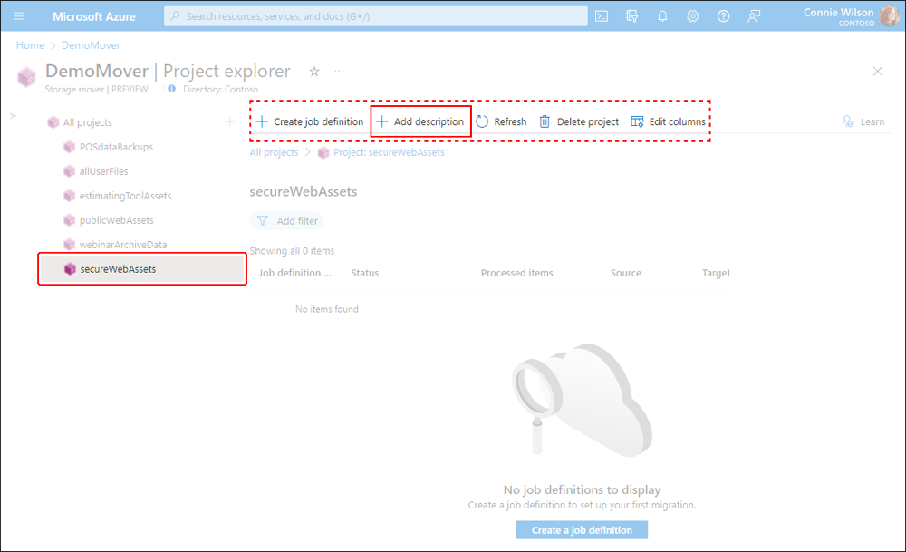Select the secureWebAssets project

coord(142,269)
